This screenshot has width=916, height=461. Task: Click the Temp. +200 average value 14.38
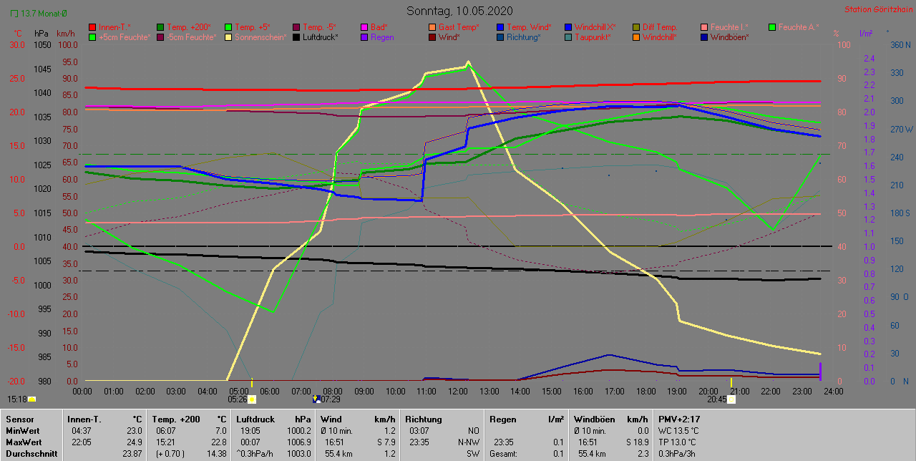(215, 454)
